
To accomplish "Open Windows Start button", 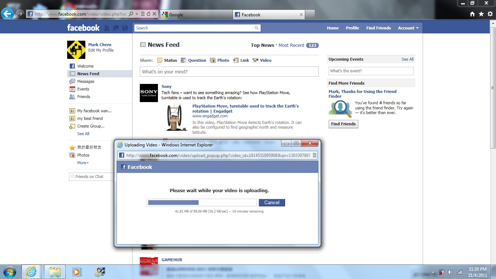I will [9, 272].
